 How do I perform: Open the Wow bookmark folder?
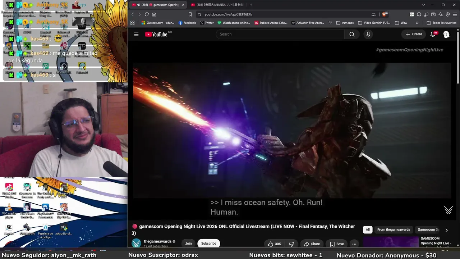[x=401, y=23]
